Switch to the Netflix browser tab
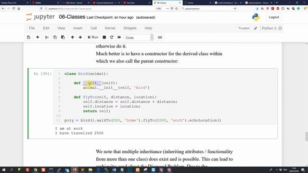Screen dimensions: 308x173 [x=45, y=3]
